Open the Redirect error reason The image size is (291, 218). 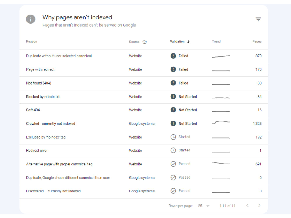37,151
